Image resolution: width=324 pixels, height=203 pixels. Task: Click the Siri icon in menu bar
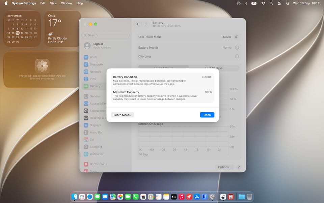[288, 3]
